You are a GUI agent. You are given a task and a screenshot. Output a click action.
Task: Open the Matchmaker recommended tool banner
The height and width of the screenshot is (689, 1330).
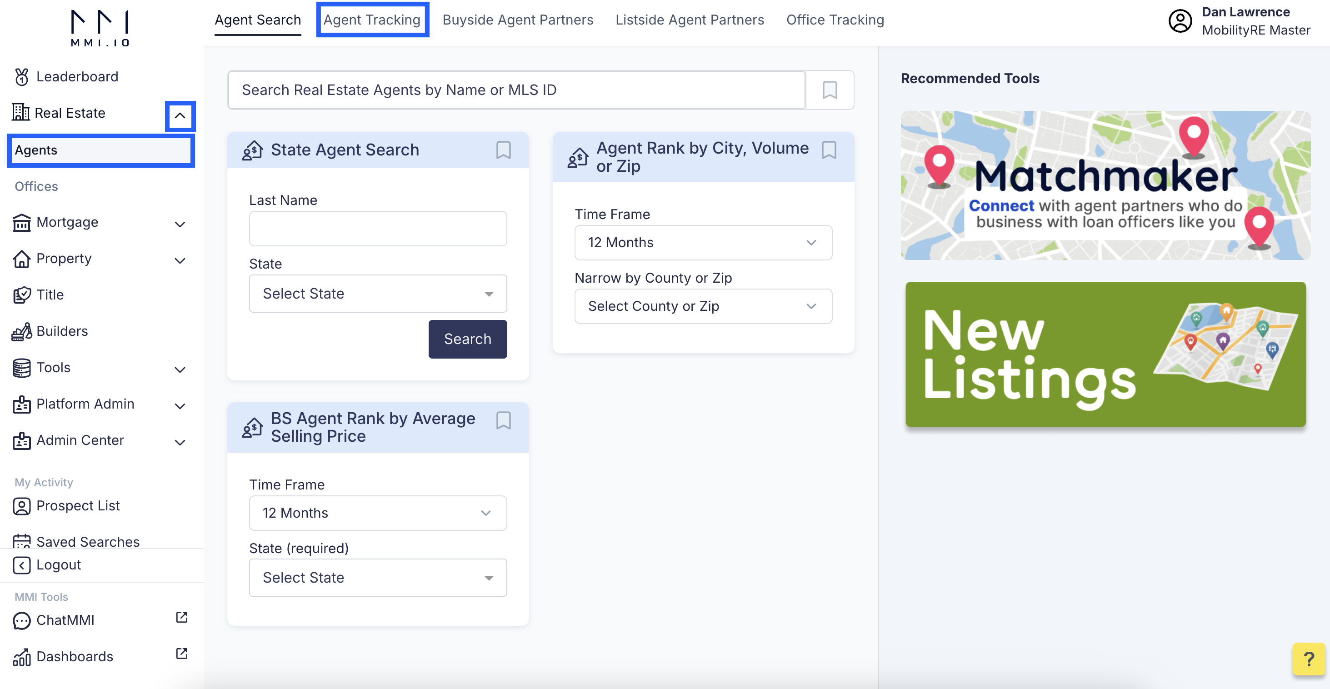1105,185
